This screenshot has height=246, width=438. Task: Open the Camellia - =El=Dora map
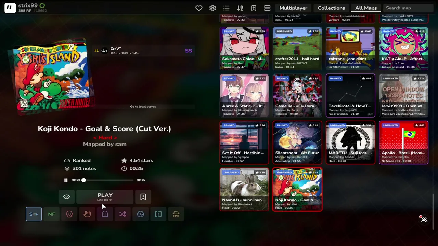point(297,96)
